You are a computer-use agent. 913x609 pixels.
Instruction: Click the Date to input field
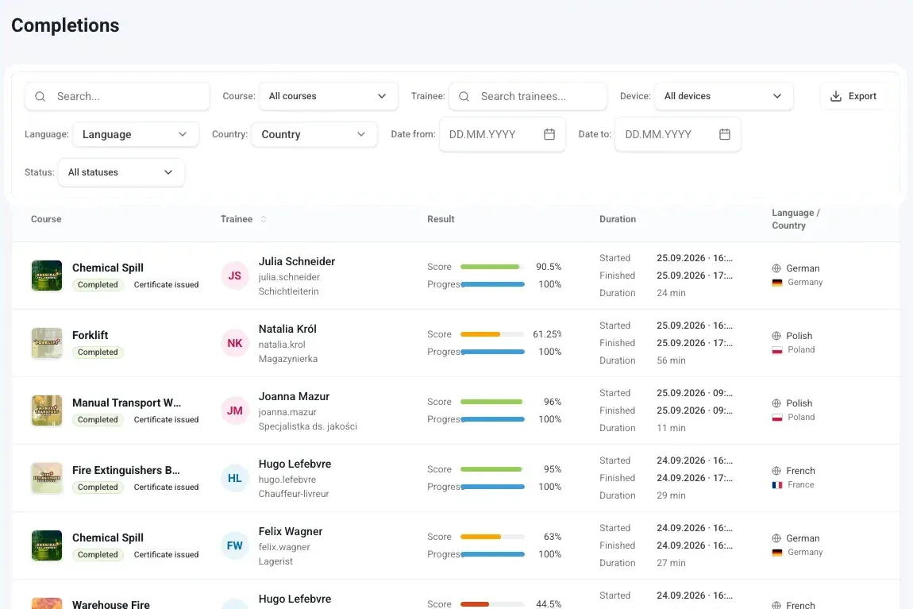pyautogui.click(x=678, y=134)
